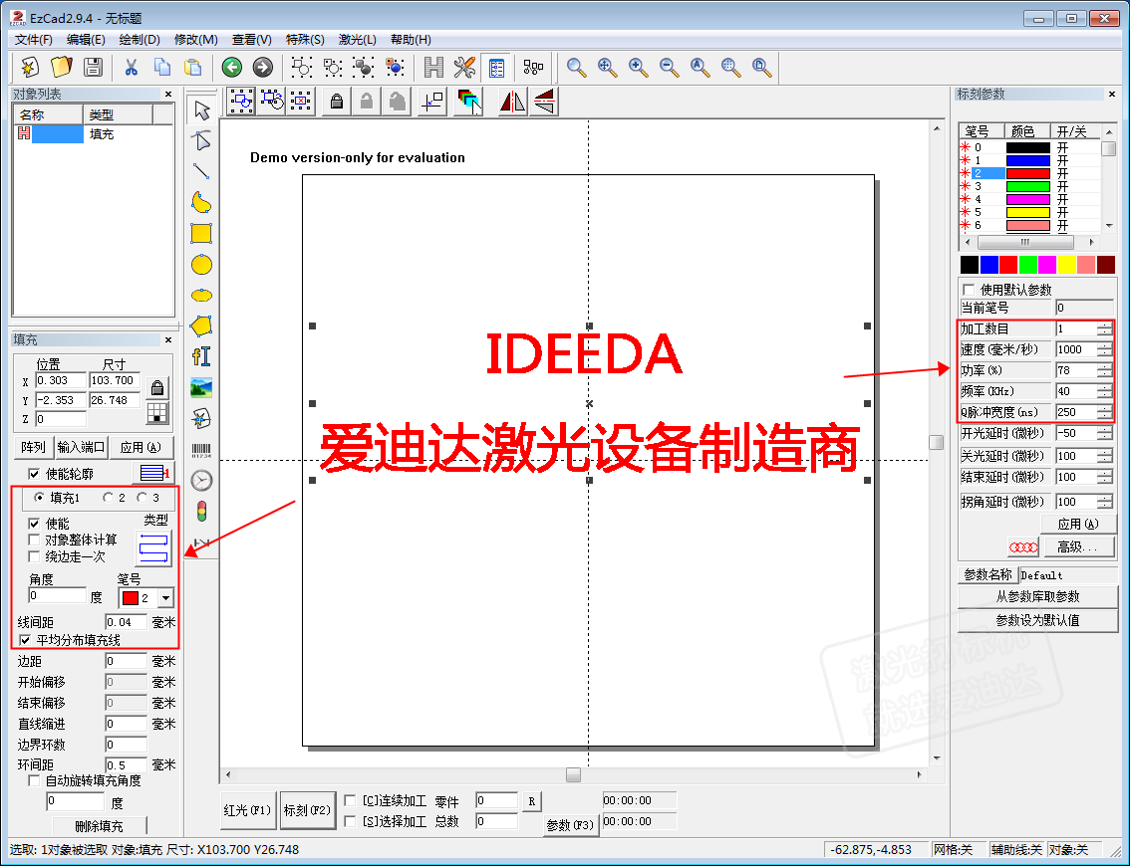Viewport: 1130px width, 866px height.
Task: Save the document with the floppy icon
Action: [x=93, y=68]
